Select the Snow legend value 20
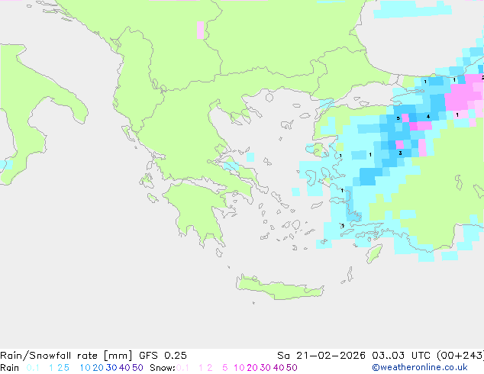 point(252,368)
